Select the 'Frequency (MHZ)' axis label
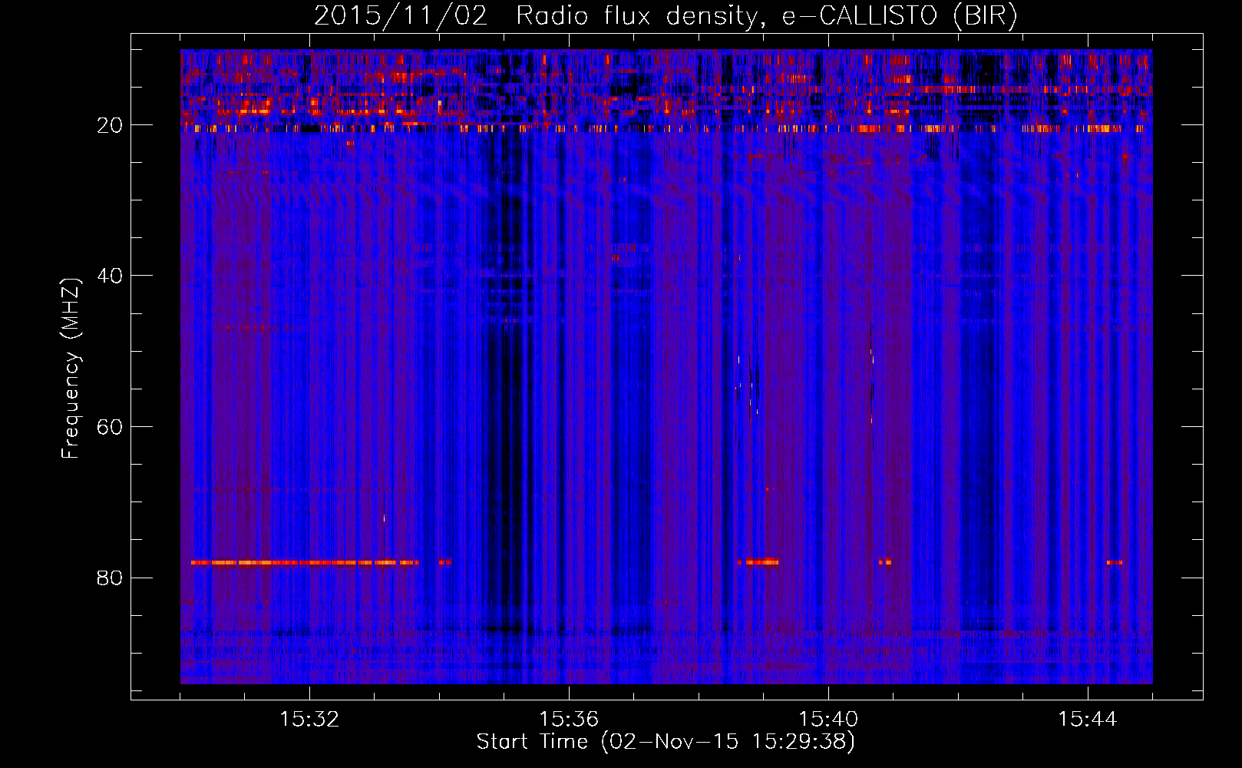This screenshot has height=768, width=1242. tap(71, 369)
